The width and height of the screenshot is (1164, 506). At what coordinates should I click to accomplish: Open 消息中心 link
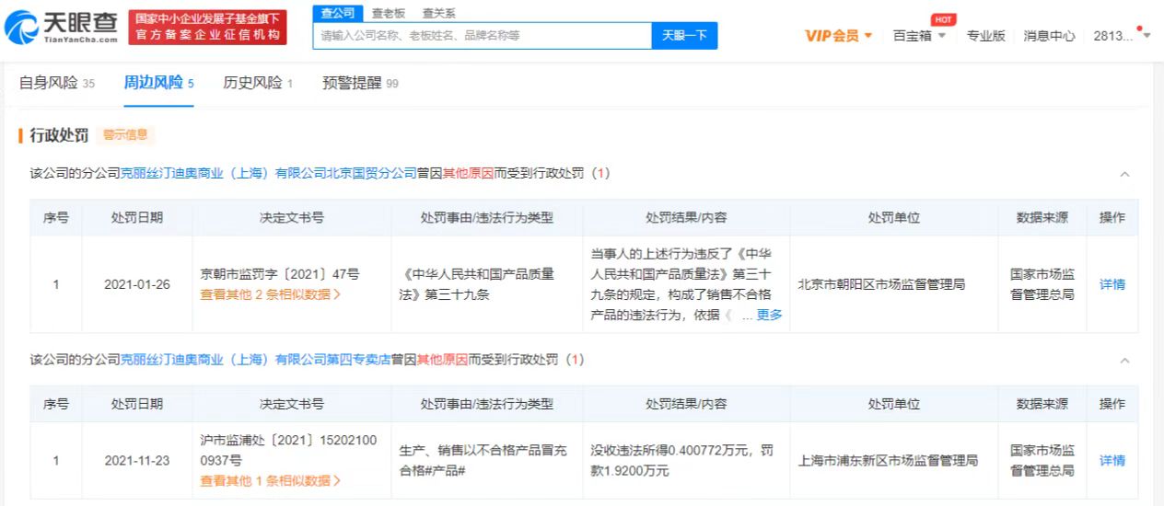click(1049, 36)
